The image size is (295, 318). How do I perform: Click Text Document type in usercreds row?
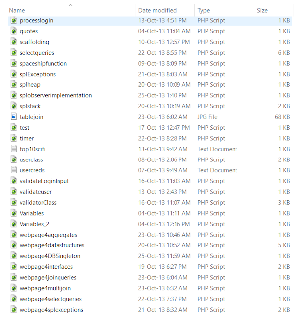(217, 170)
